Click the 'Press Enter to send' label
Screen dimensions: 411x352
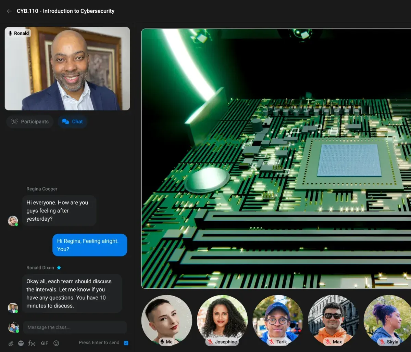[99, 342]
